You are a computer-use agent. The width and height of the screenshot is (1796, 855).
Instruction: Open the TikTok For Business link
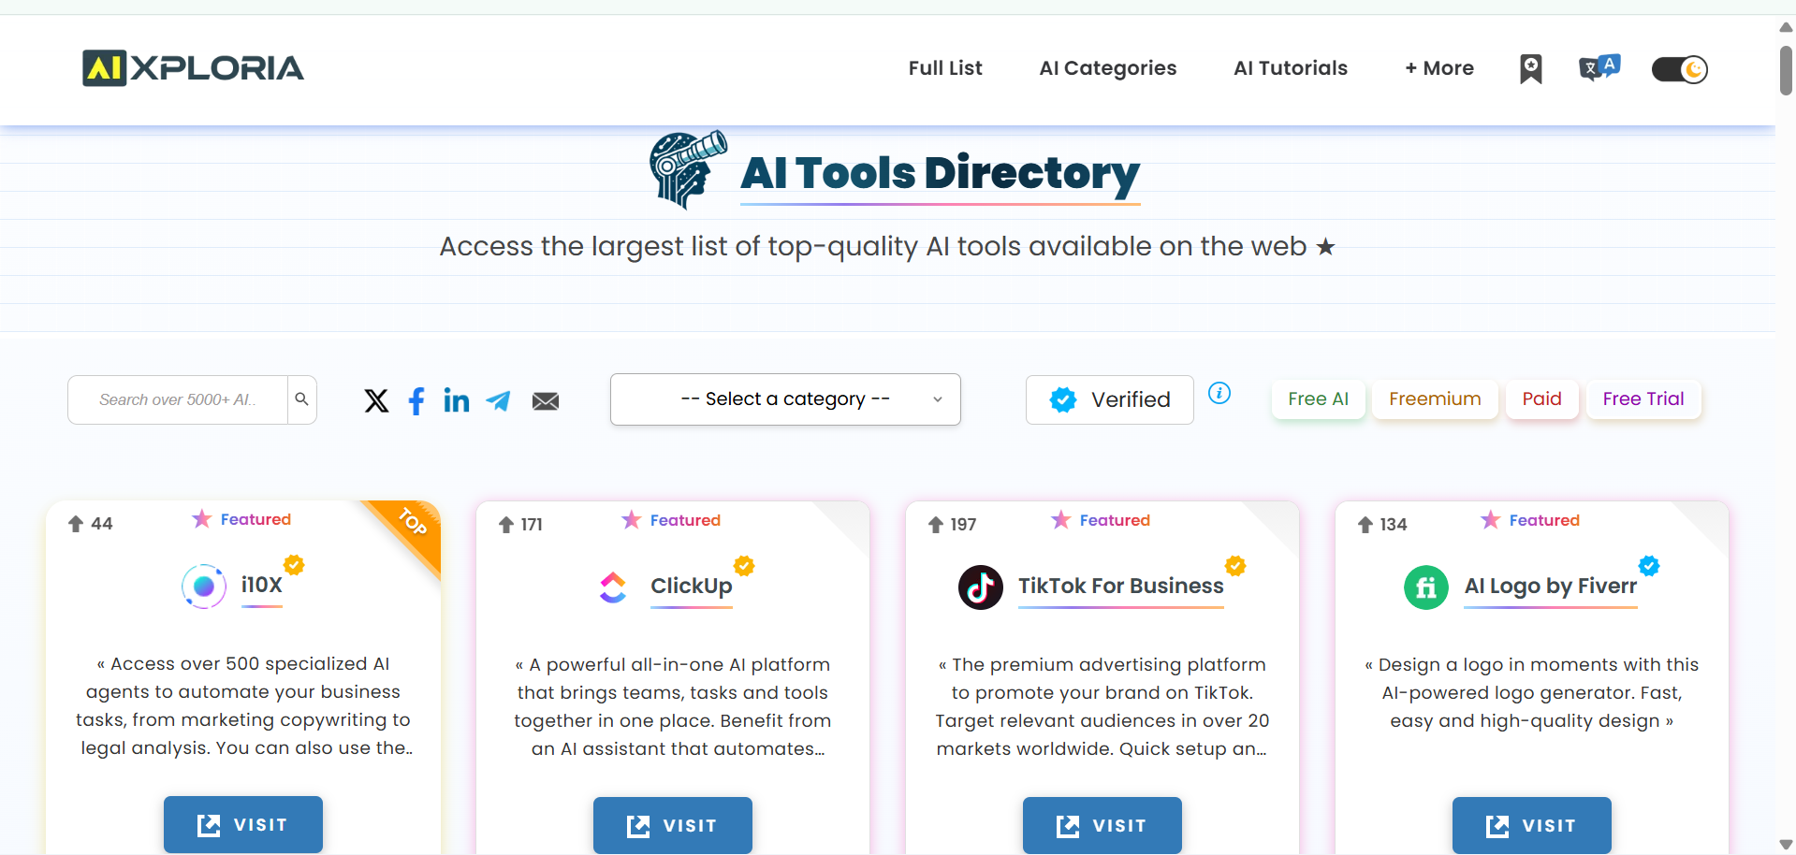(x=1120, y=586)
